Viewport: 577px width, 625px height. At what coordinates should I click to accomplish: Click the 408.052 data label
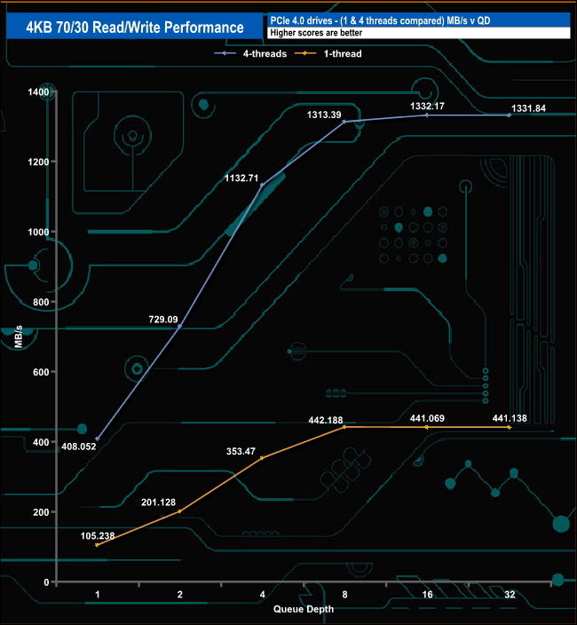tap(78, 447)
